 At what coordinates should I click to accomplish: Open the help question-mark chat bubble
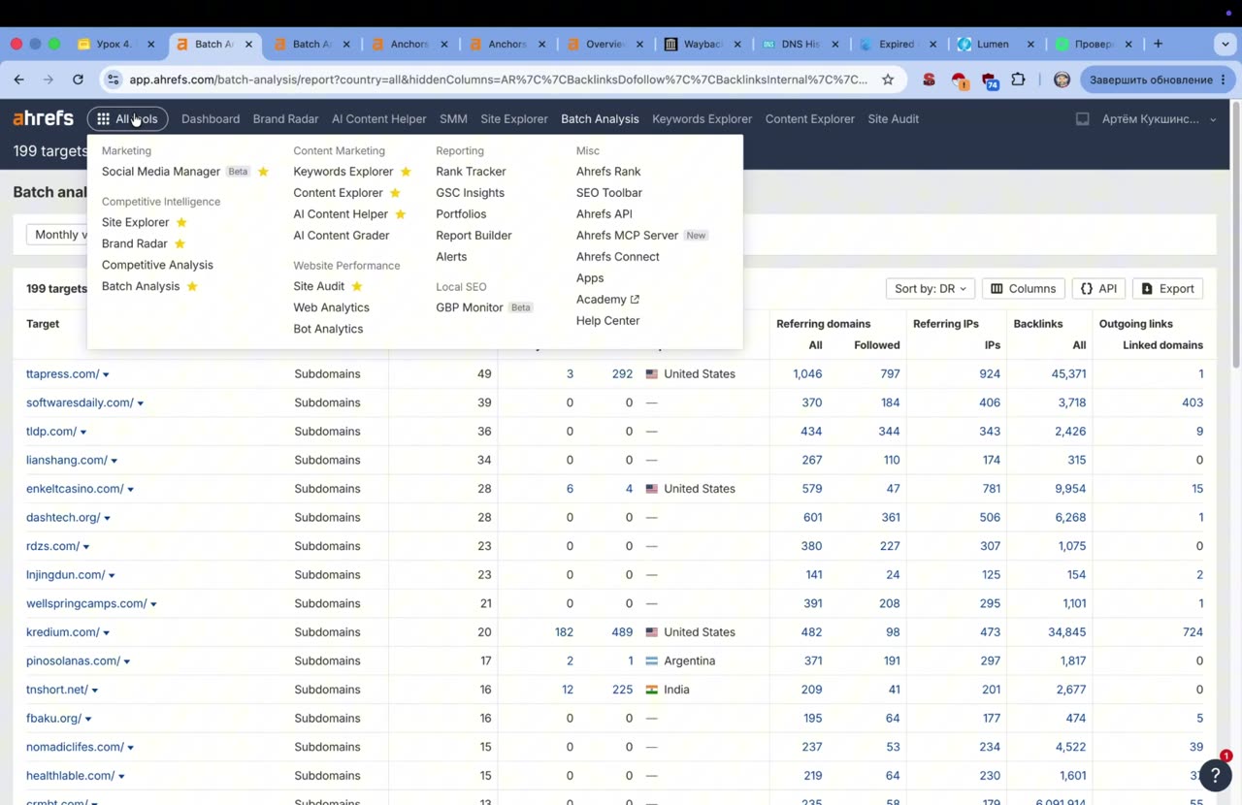tap(1215, 775)
